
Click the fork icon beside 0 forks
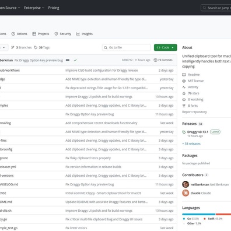(184, 106)
